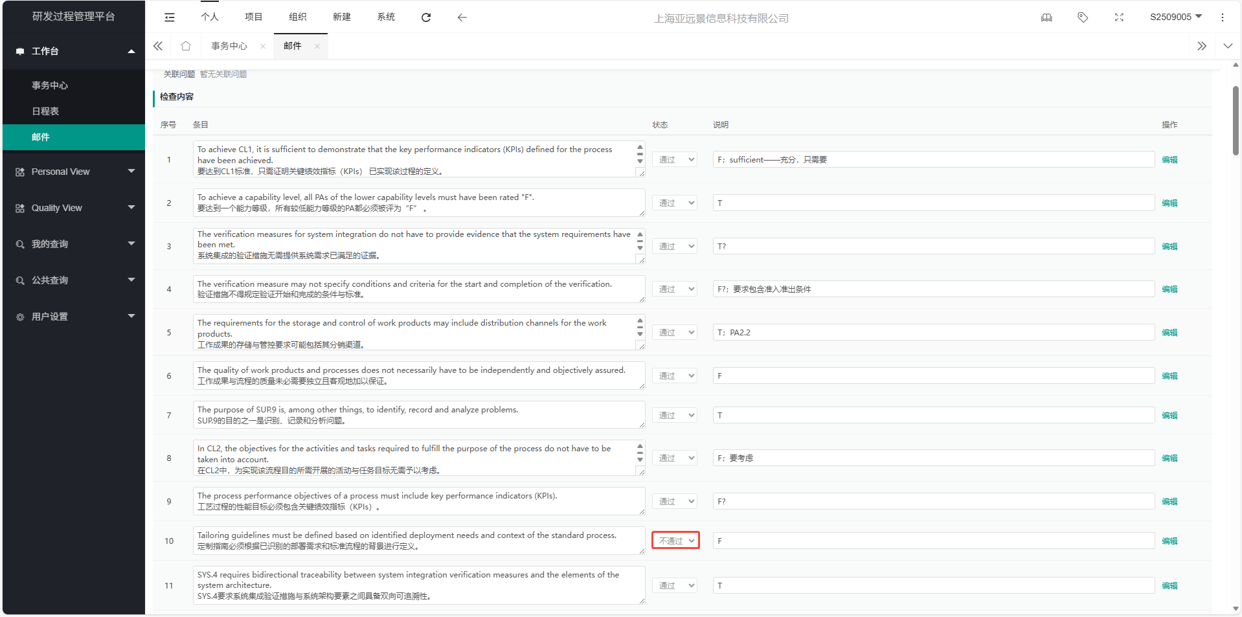Open status dropdown for row 10
Screen dimensions: 1242x617
pyautogui.click(x=675, y=541)
